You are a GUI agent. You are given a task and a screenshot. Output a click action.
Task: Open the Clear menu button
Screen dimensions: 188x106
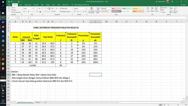click(x=163, y=12)
